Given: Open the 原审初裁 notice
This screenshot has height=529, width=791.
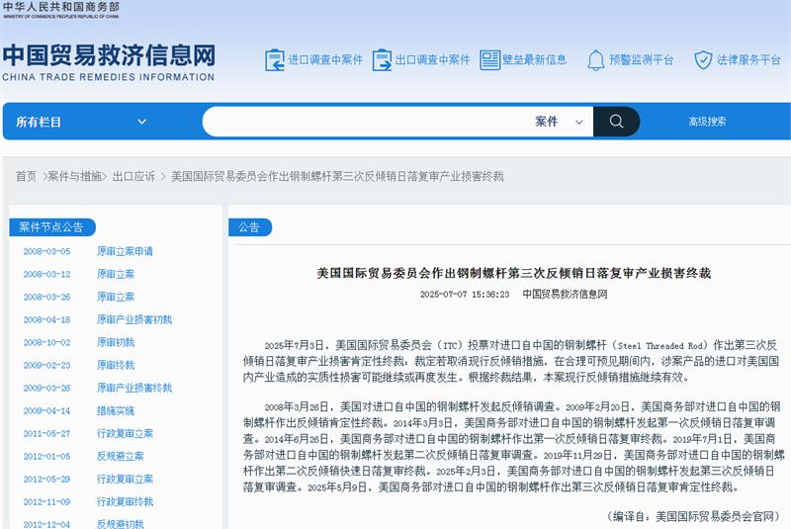Looking at the screenshot, I should pos(116,342).
